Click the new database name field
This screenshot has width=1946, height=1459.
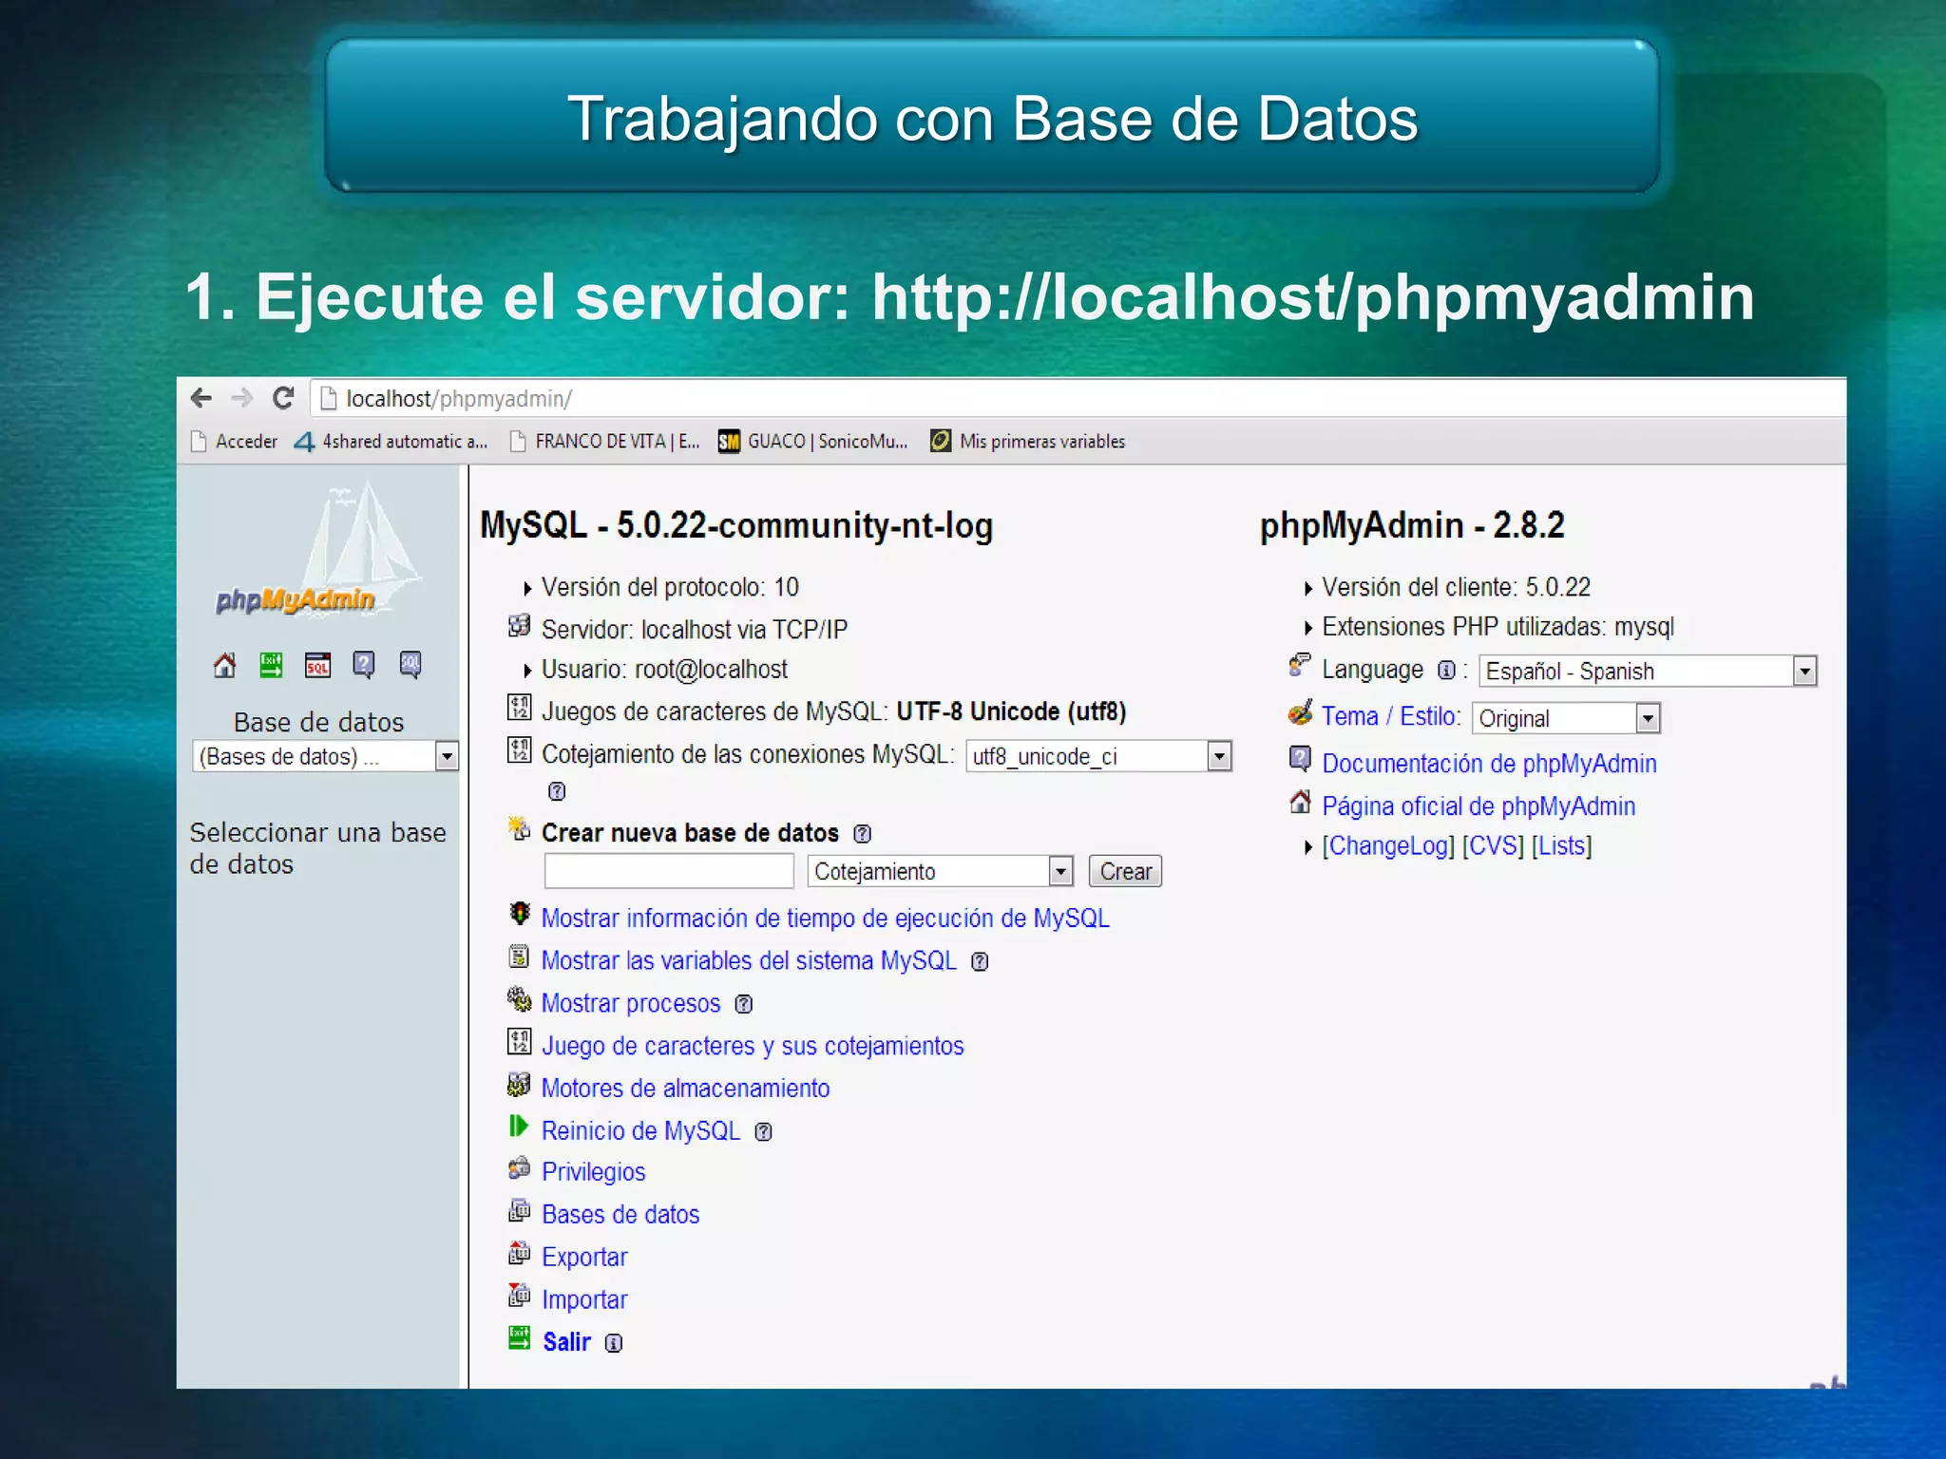point(669,871)
